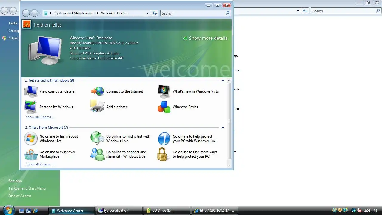
Task: Open Connect to the Internet icon
Action: coord(98,91)
